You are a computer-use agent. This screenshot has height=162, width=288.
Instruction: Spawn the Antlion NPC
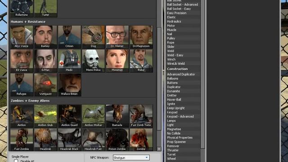click(22, 116)
